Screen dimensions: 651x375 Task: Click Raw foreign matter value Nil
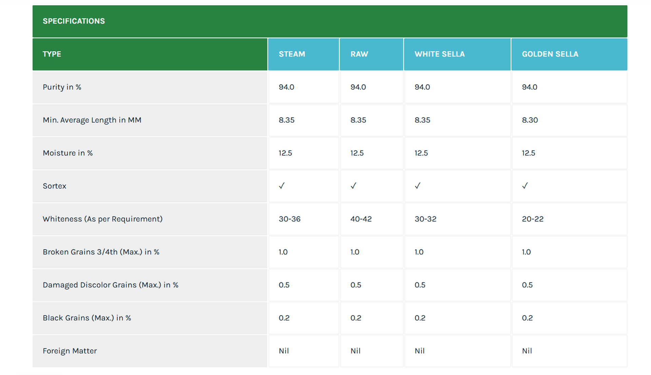(x=355, y=351)
